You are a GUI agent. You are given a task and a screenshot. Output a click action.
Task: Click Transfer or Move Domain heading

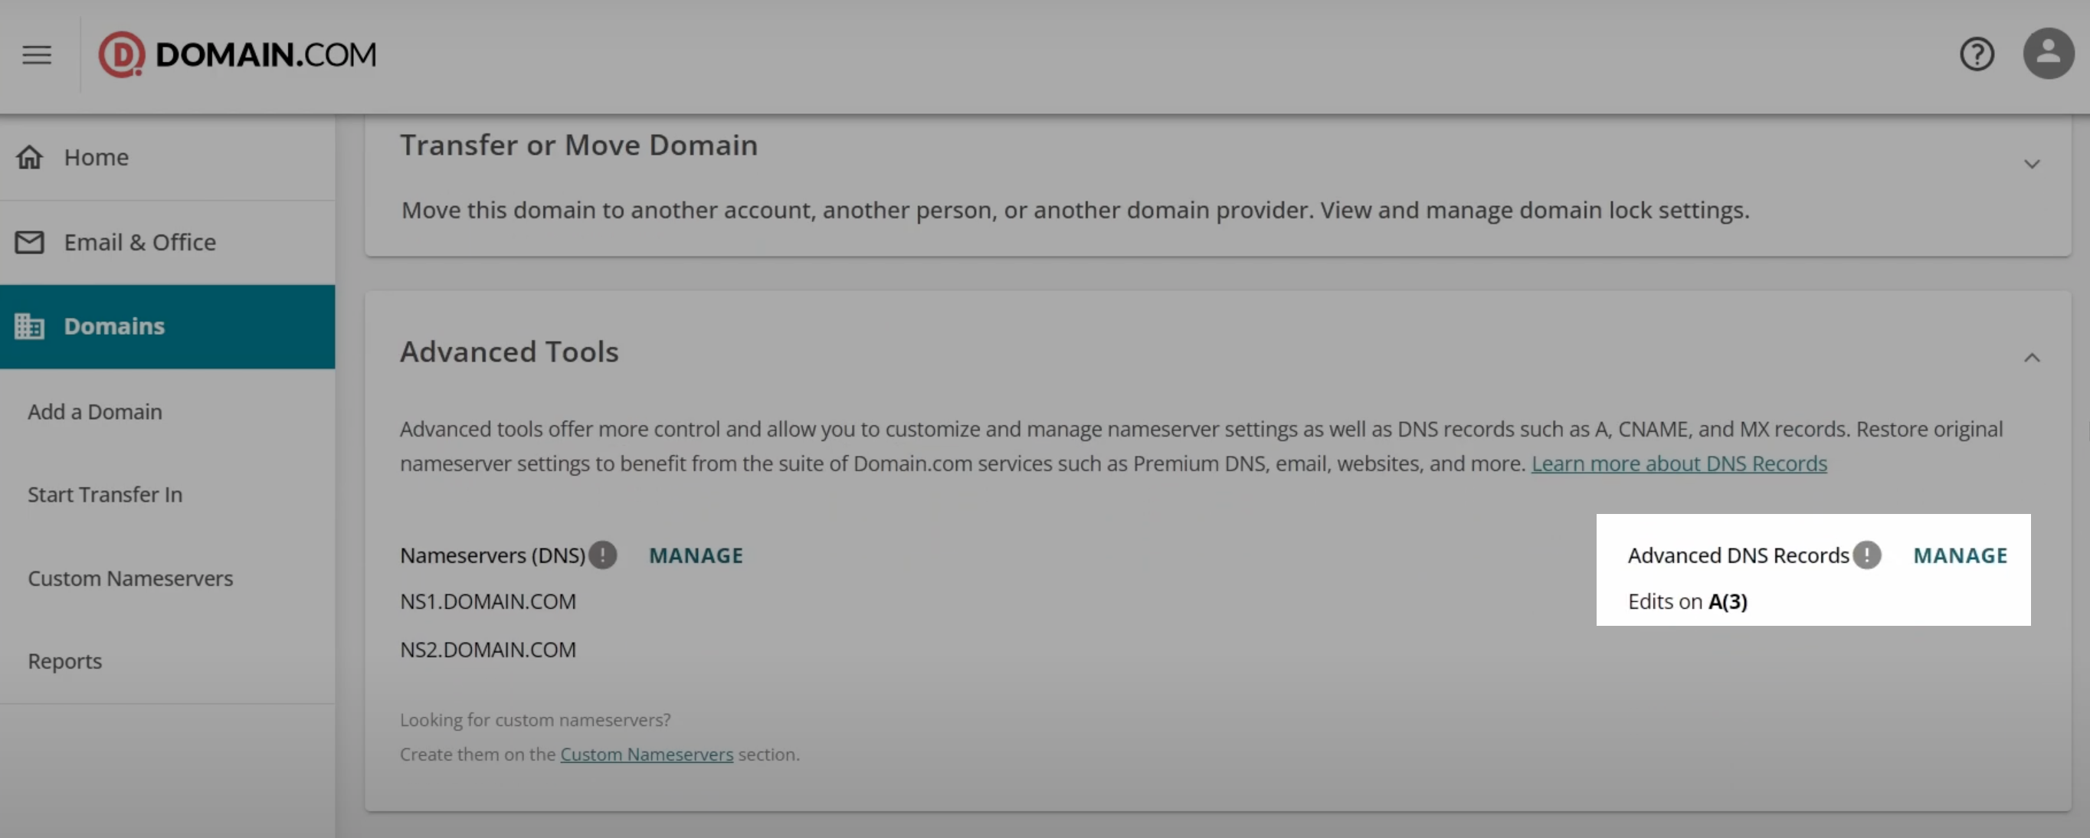coord(579,146)
